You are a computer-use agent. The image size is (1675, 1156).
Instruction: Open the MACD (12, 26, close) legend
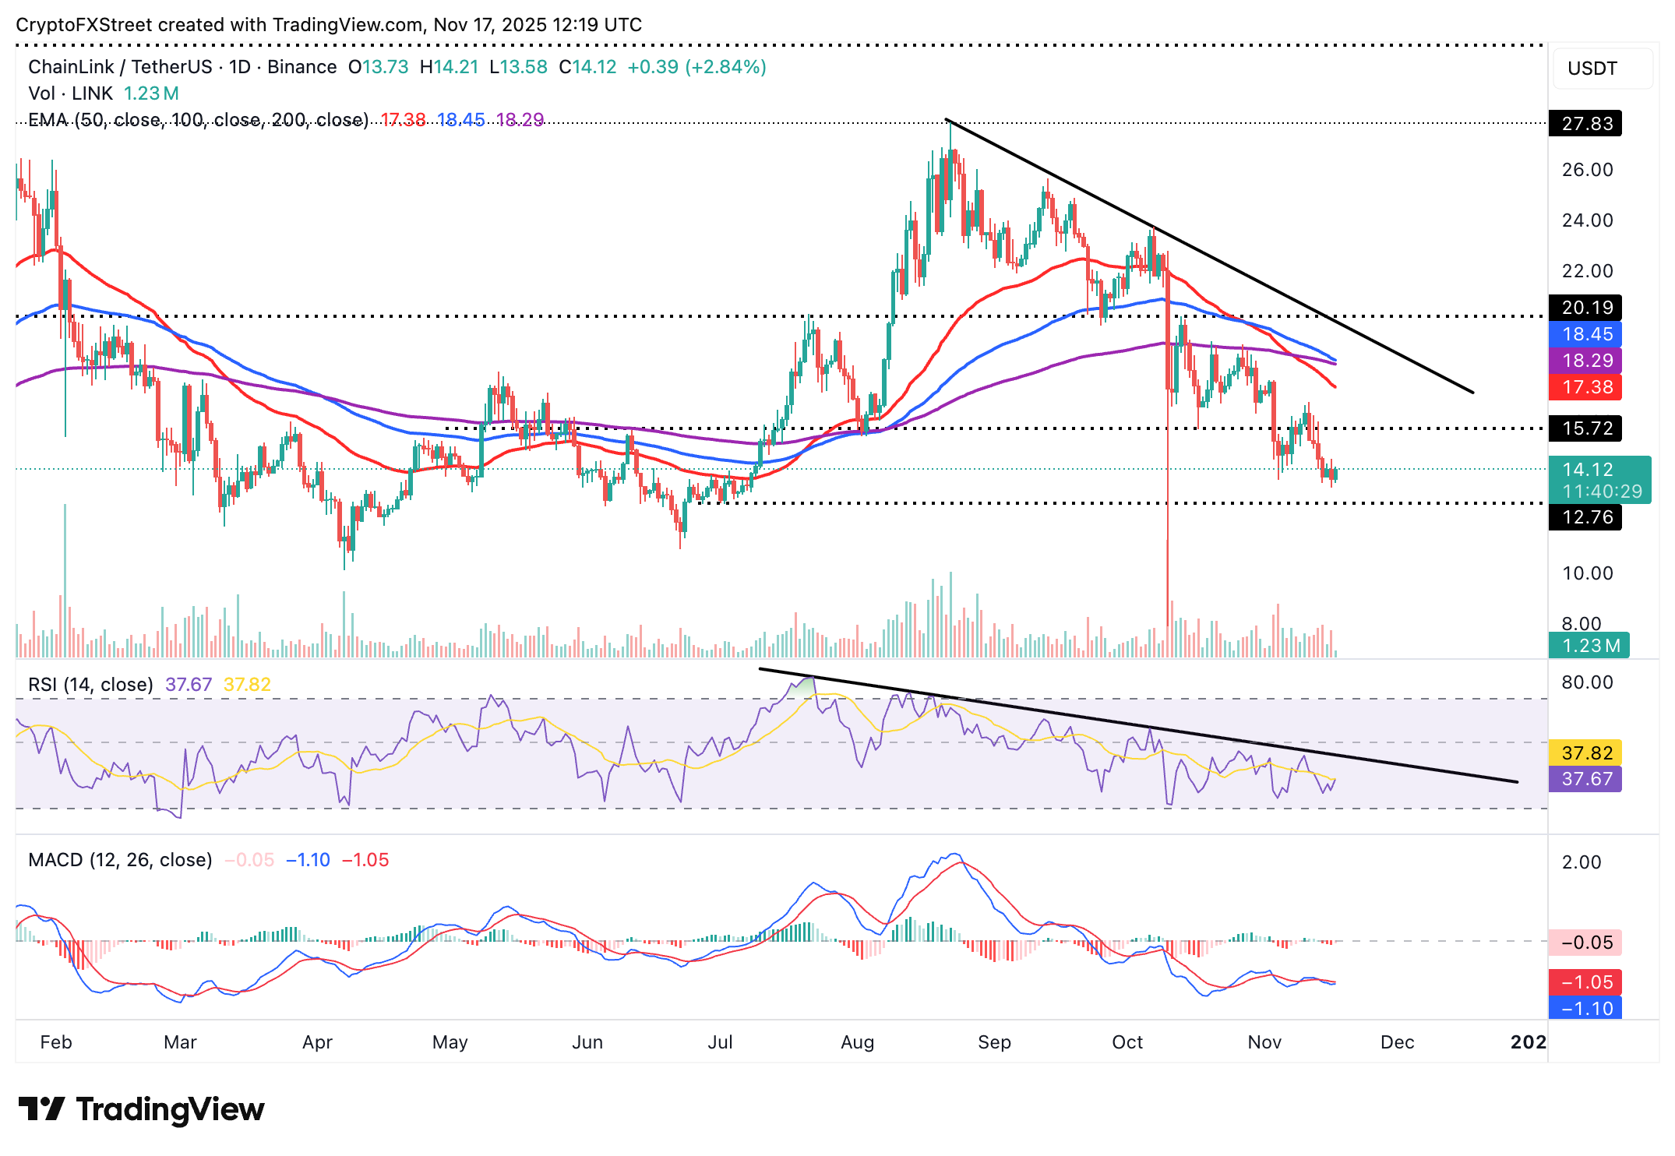point(120,860)
